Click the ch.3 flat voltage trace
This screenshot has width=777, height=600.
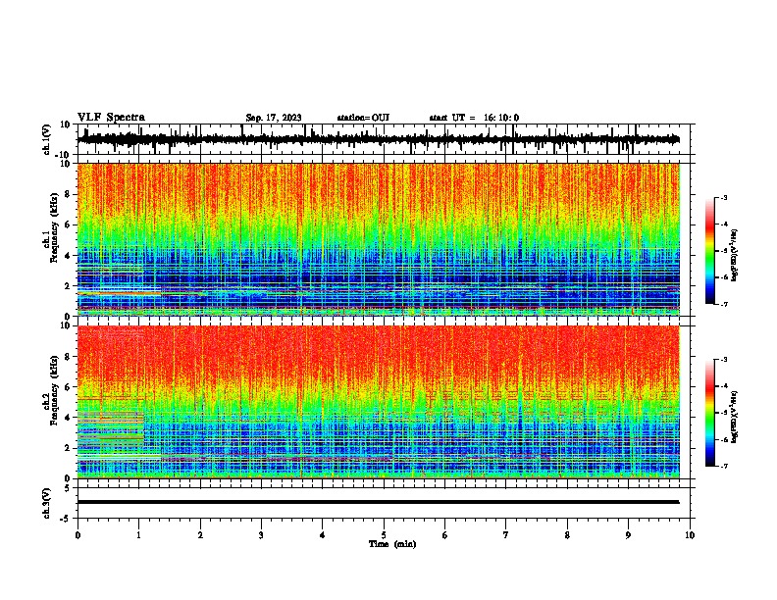378,502
